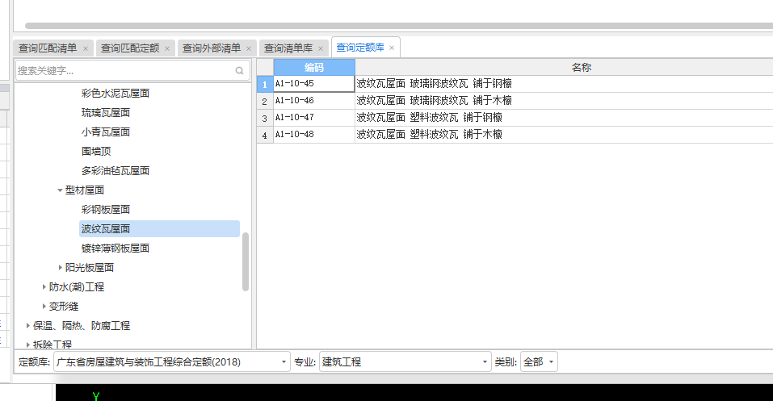Select 变形缝 tree item

pos(64,307)
